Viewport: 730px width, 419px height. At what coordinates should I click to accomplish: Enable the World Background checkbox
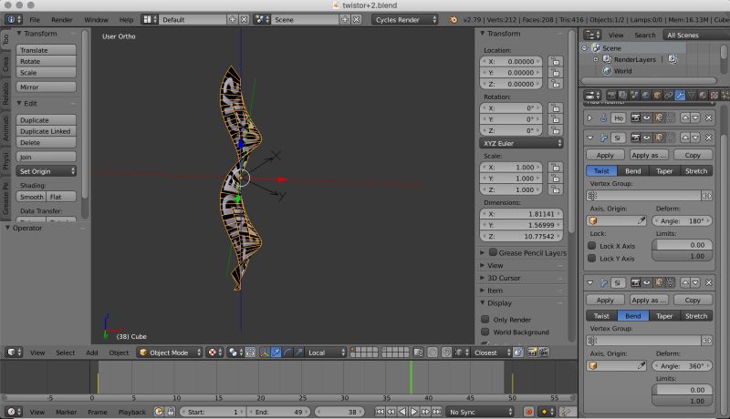[x=485, y=332]
